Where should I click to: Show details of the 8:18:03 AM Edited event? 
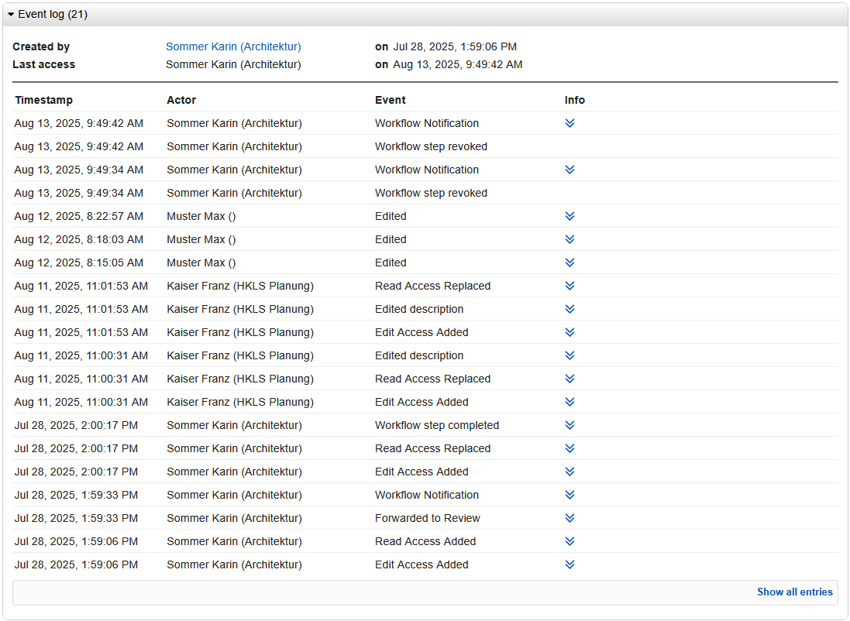click(570, 239)
